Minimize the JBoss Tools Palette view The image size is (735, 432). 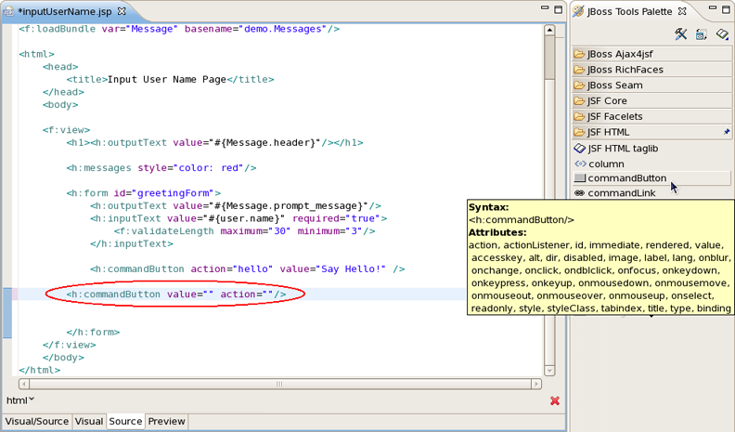click(710, 11)
